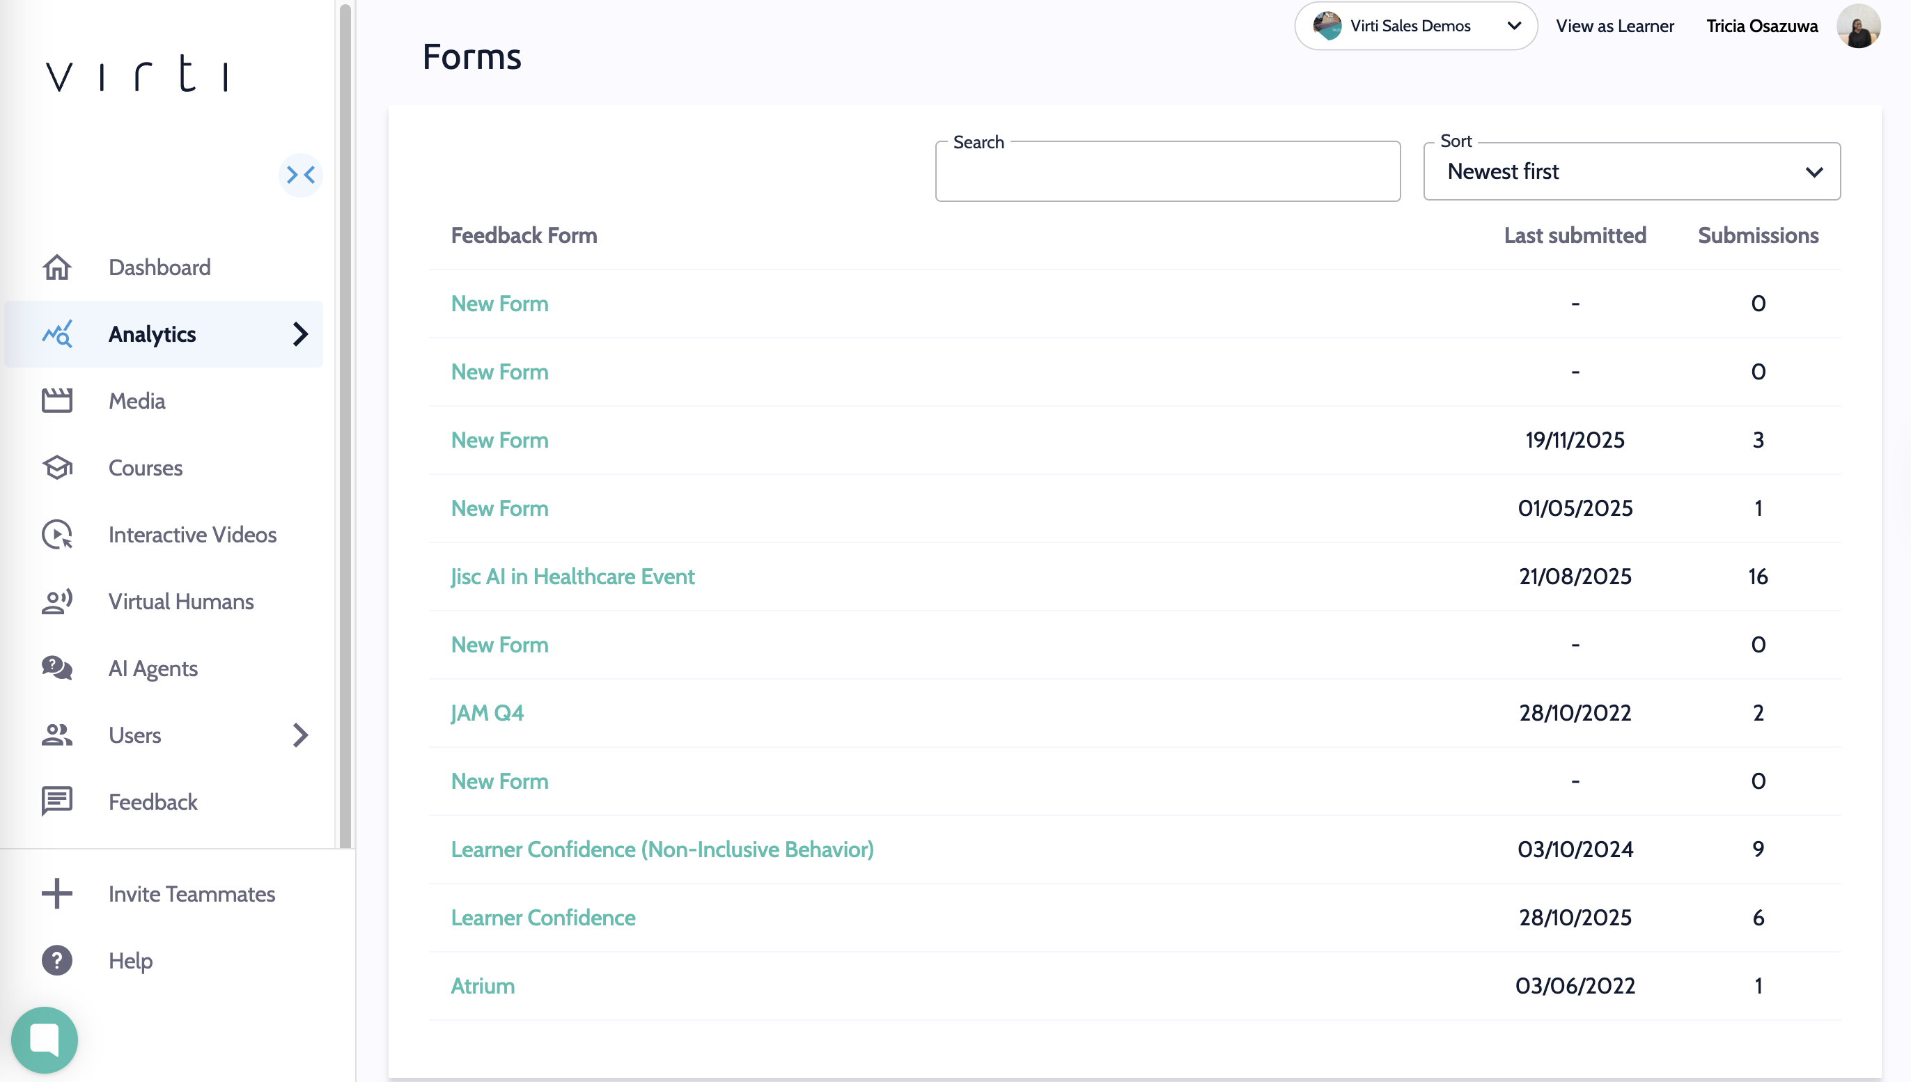
Task: Click the View as Learner link
Action: (x=1614, y=26)
